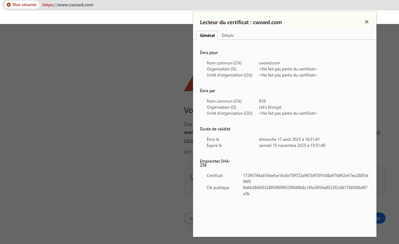Image resolution: width=399 pixels, height=244 pixels.
Task: Click the red warning triangle behind the dialog
Action: click(x=188, y=85)
